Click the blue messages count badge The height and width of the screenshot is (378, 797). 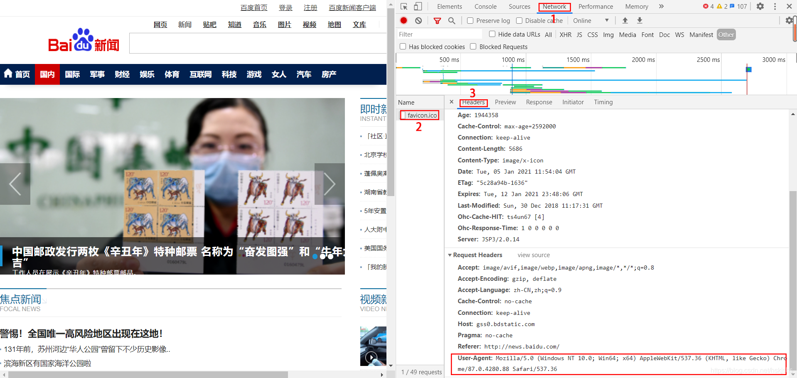click(738, 6)
